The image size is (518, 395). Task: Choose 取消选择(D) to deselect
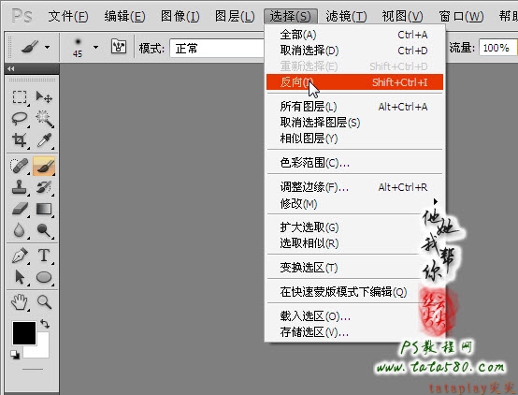pyautogui.click(x=354, y=51)
